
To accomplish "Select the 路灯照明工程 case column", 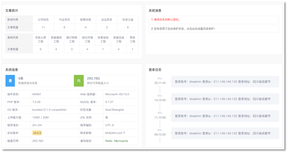I will click(x=72, y=39).
